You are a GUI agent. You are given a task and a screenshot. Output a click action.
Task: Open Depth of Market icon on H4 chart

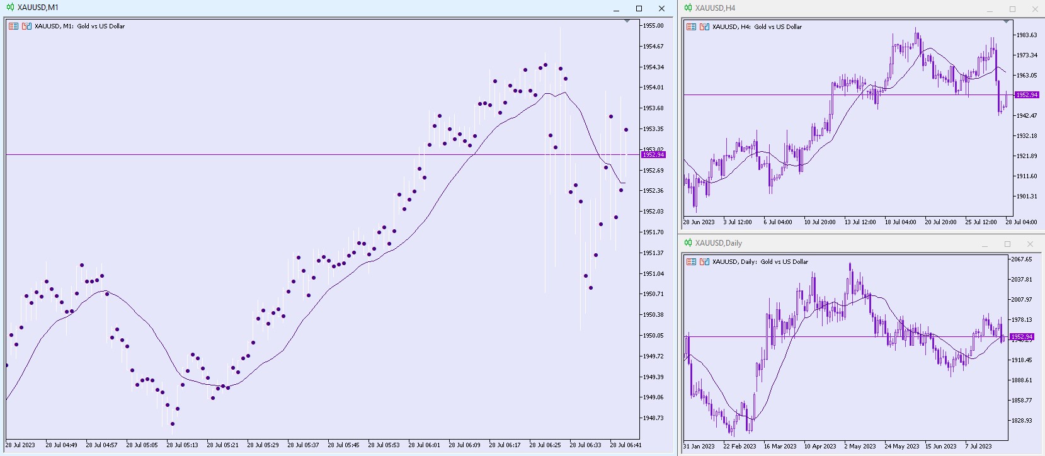point(704,27)
